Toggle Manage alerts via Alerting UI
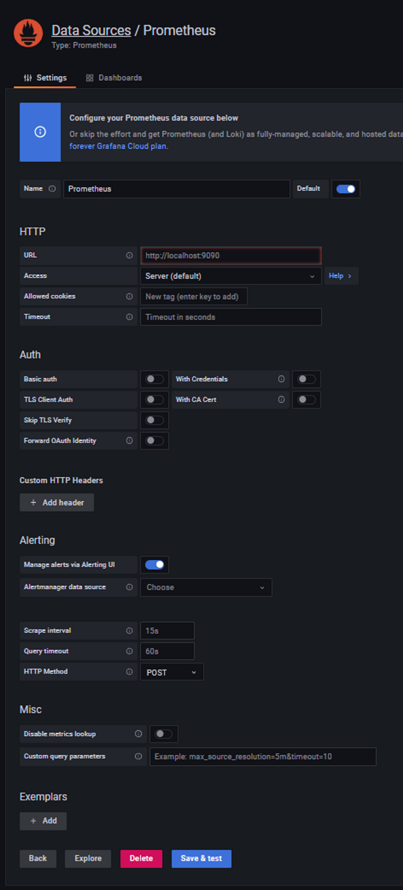Viewport: 403px width, 890px height. tap(155, 565)
